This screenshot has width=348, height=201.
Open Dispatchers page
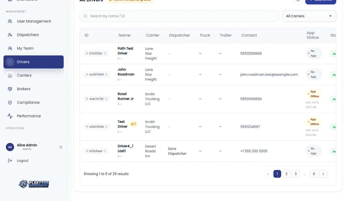coord(34,35)
